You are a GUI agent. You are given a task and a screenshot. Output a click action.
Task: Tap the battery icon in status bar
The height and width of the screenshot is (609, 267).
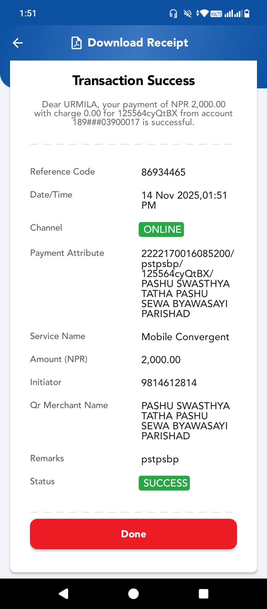(247, 14)
